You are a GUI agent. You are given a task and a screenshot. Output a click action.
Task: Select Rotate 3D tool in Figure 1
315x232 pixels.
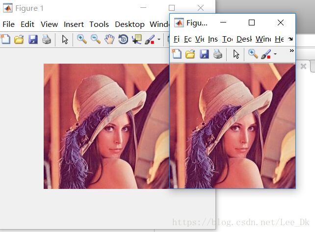tap(123, 39)
